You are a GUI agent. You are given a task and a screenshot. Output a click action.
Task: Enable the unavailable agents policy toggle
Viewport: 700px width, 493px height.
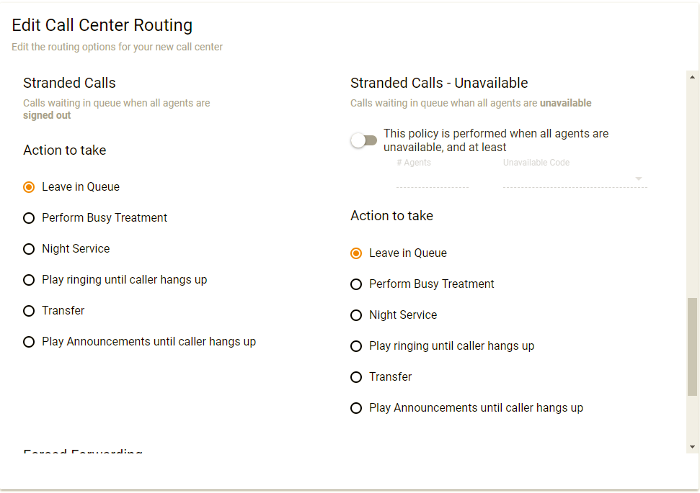tap(364, 140)
